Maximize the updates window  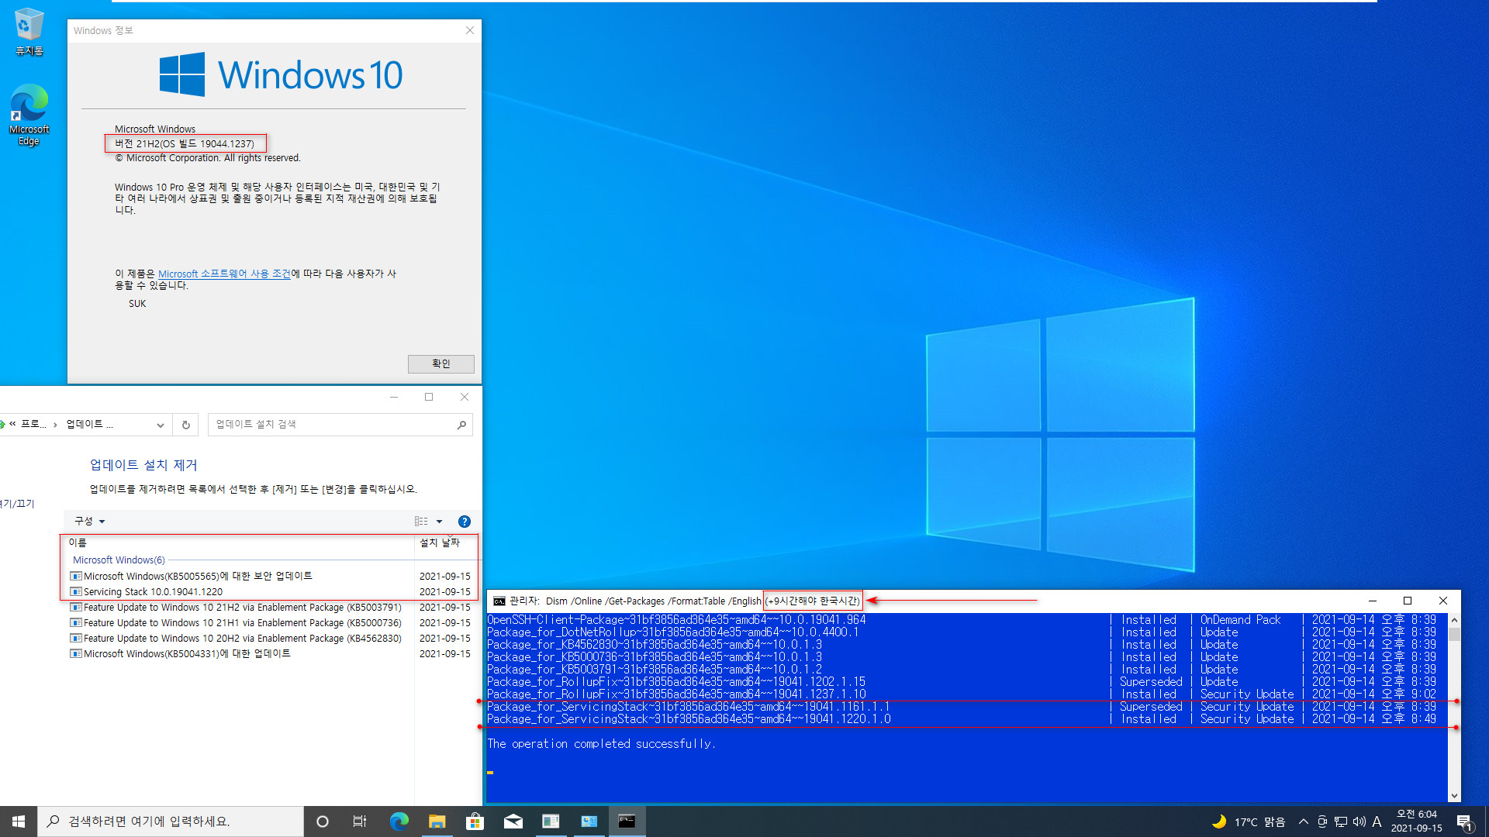click(429, 397)
